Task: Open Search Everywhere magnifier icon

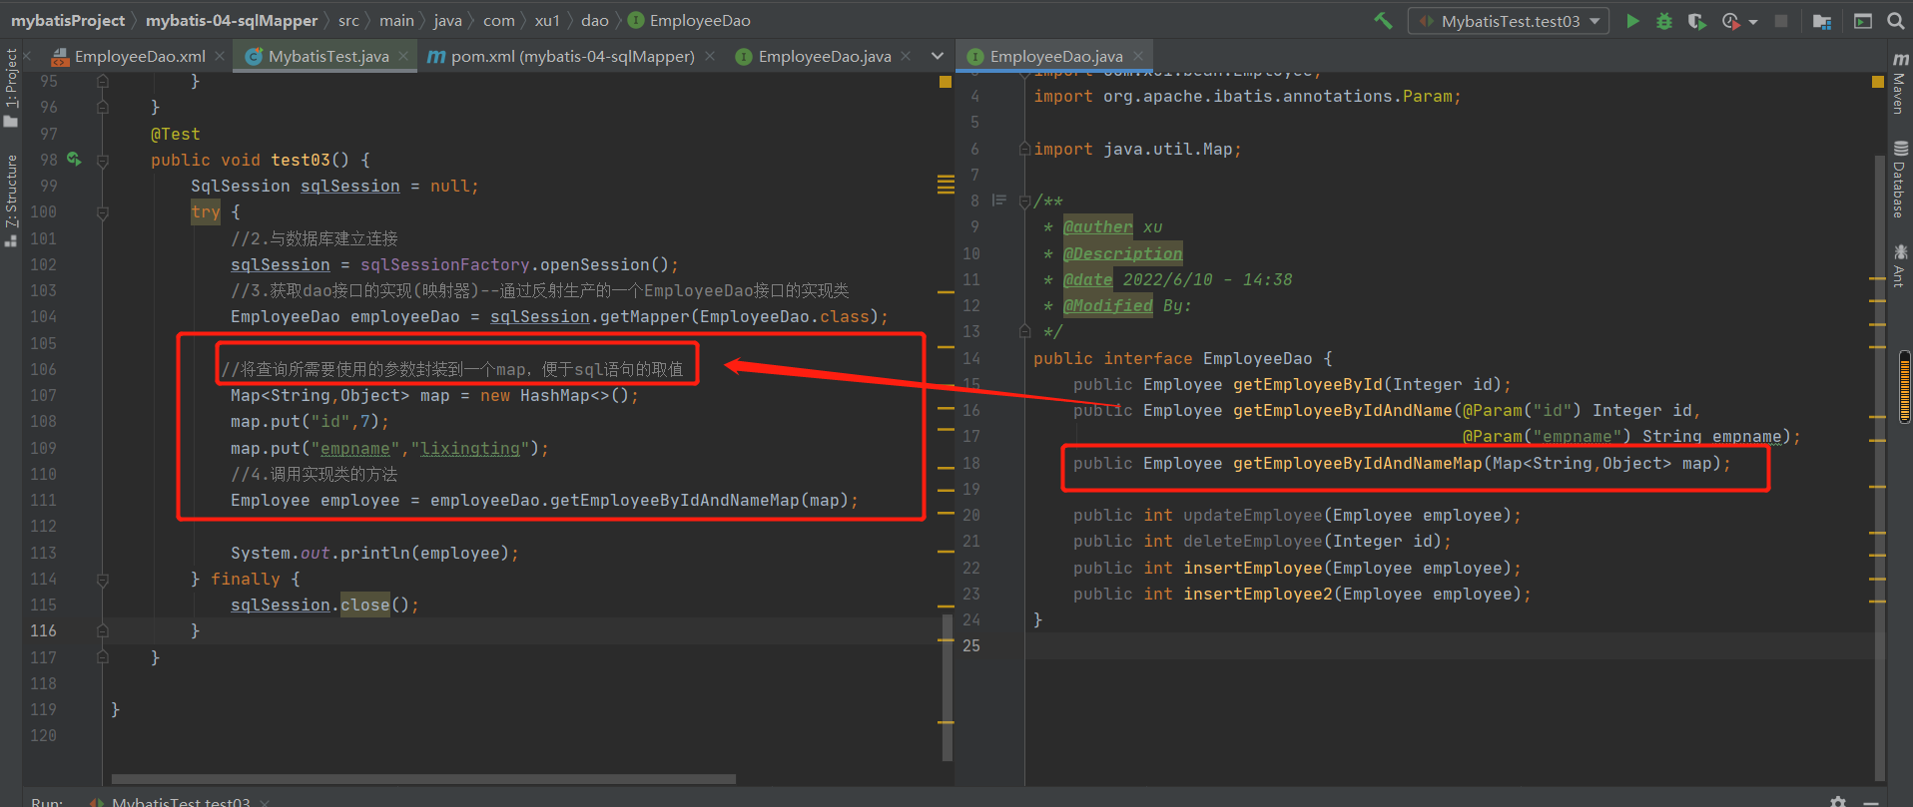Action: point(1895,20)
